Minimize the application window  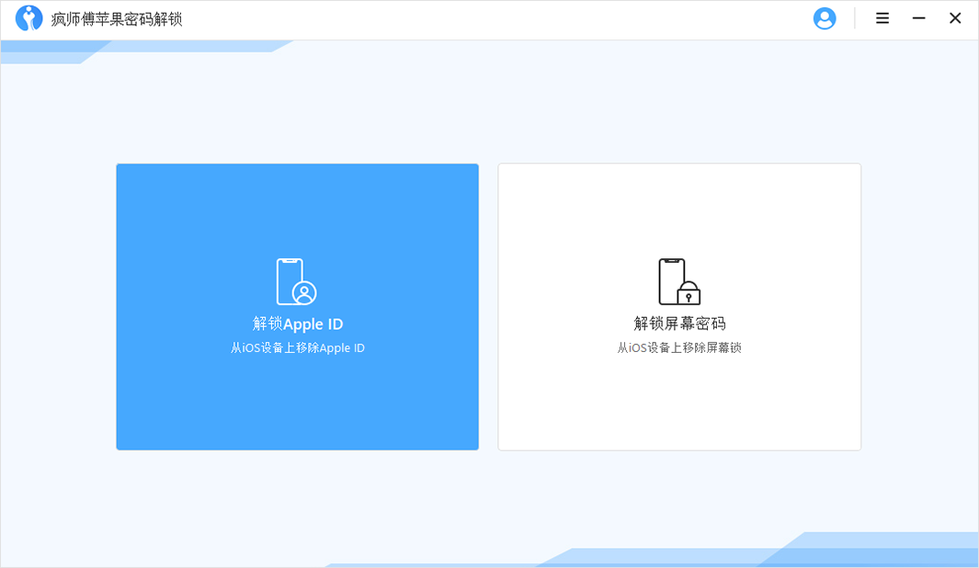pos(918,17)
